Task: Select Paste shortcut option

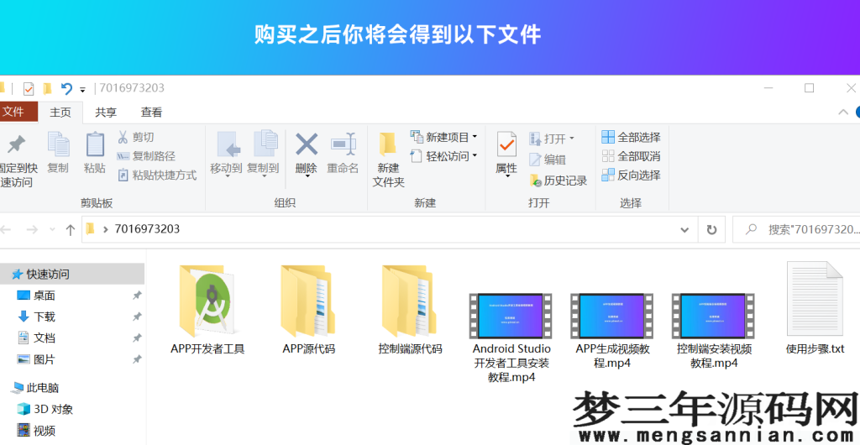Action: coord(157,175)
